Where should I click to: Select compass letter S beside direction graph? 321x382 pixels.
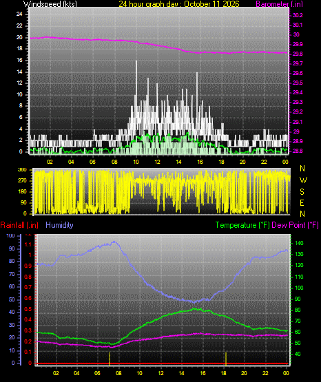coord(302,192)
